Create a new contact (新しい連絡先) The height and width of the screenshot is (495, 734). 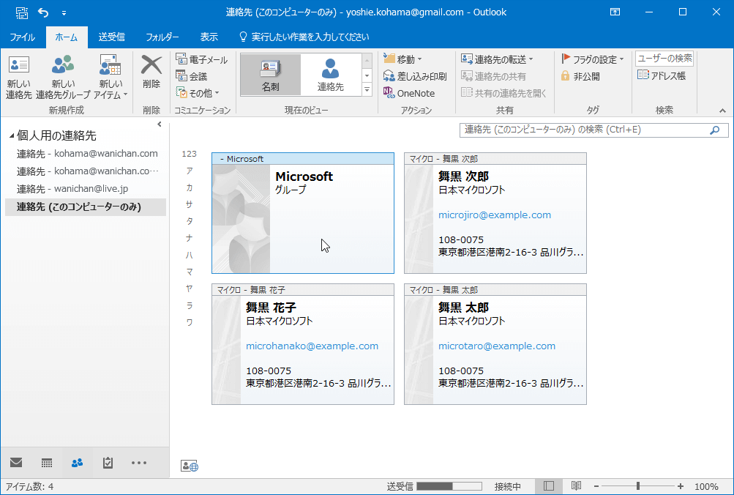tap(19, 78)
